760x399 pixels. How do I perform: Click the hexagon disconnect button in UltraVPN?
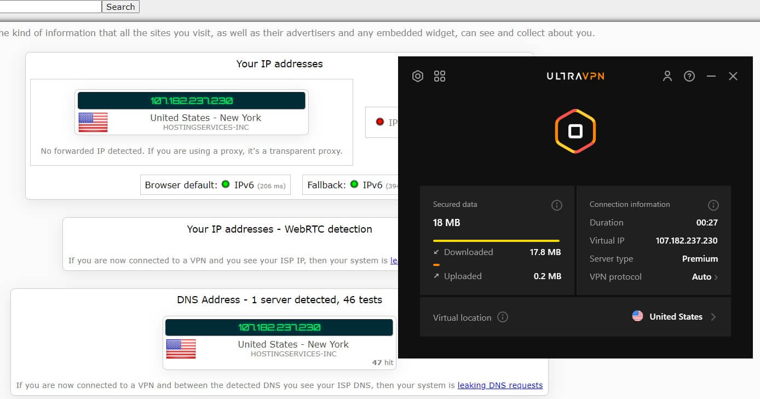point(575,131)
